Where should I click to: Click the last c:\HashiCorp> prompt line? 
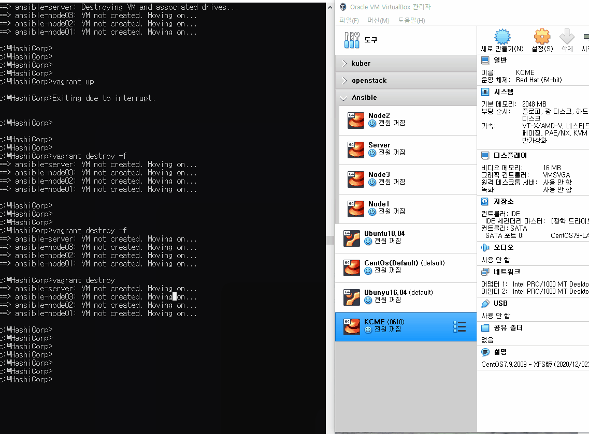click(26, 380)
